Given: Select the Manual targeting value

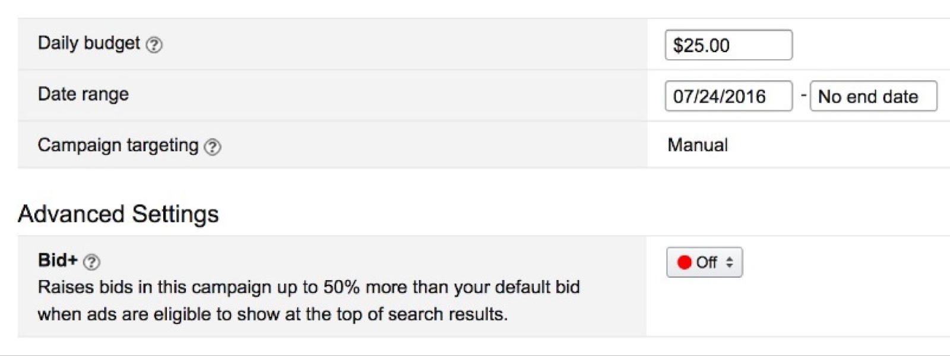Looking at the screenshot, I should pyautogui.click(x=698, y=146).
